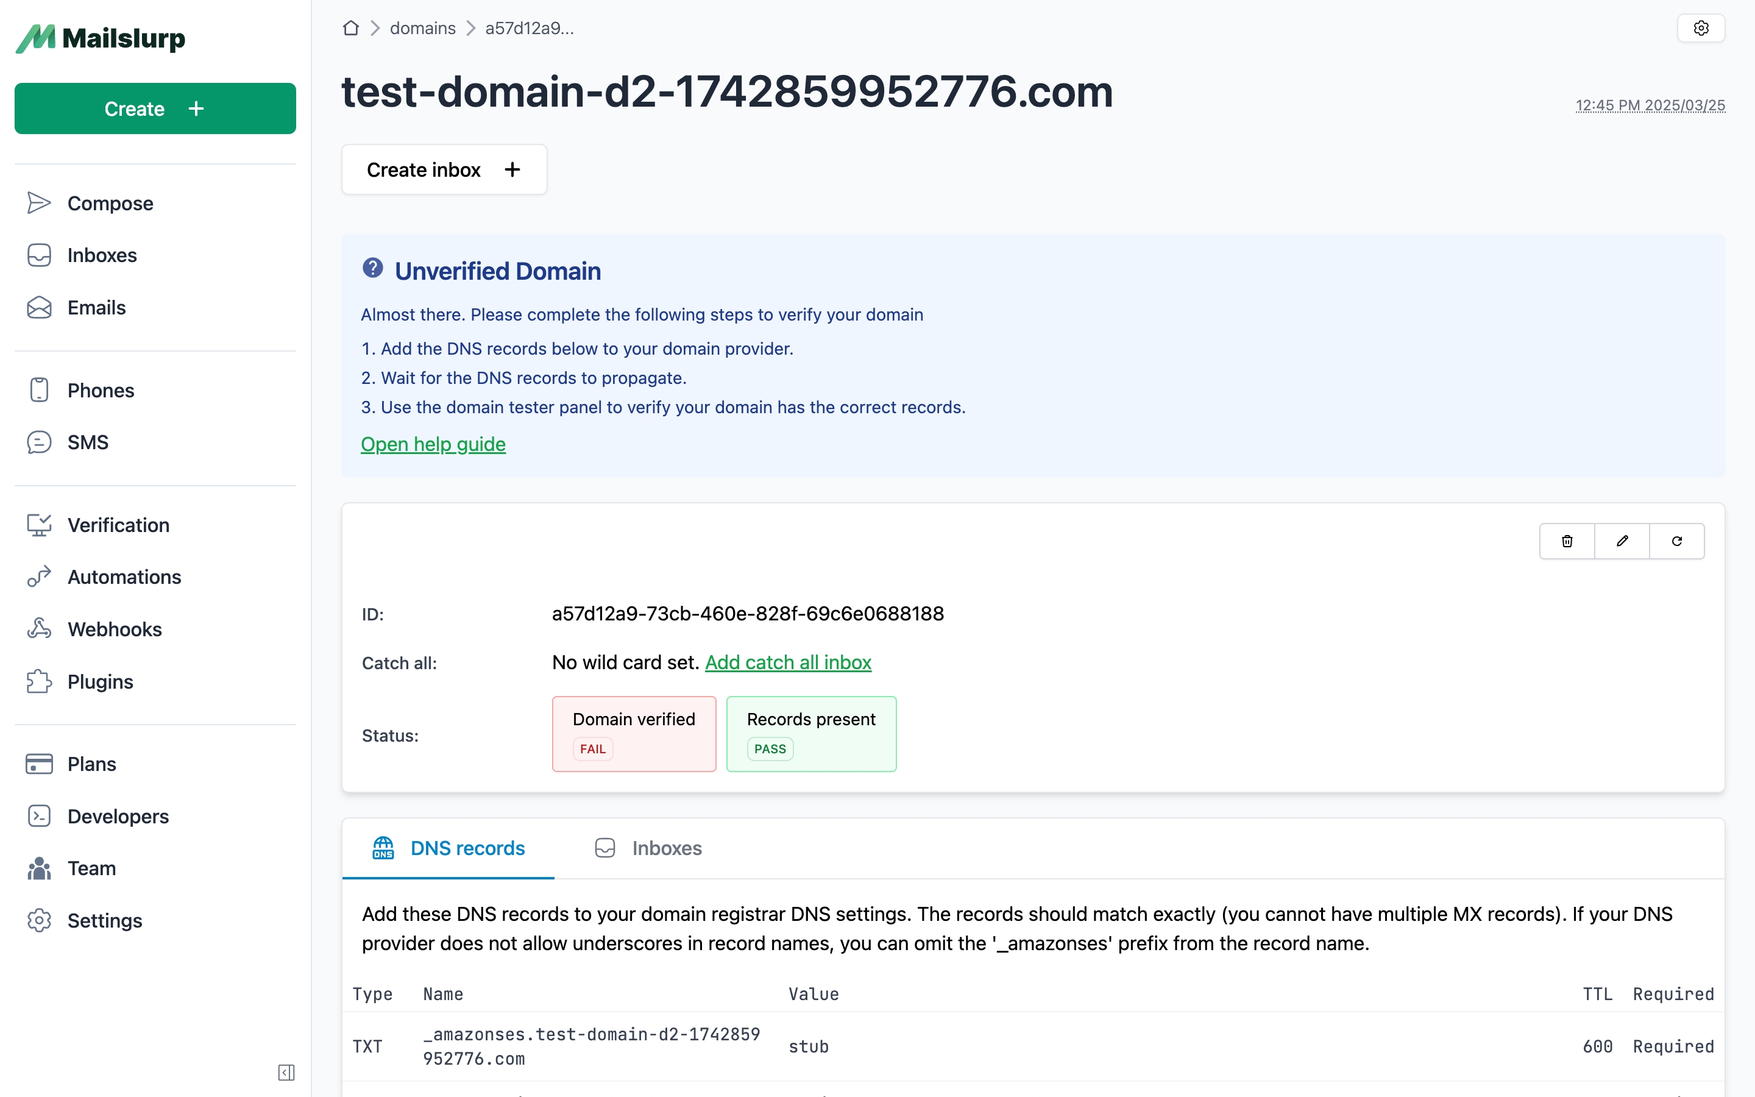Open Phones section
This screenshot has height=1097, width=1755.
pyautogui.click(x=101, y=390)
